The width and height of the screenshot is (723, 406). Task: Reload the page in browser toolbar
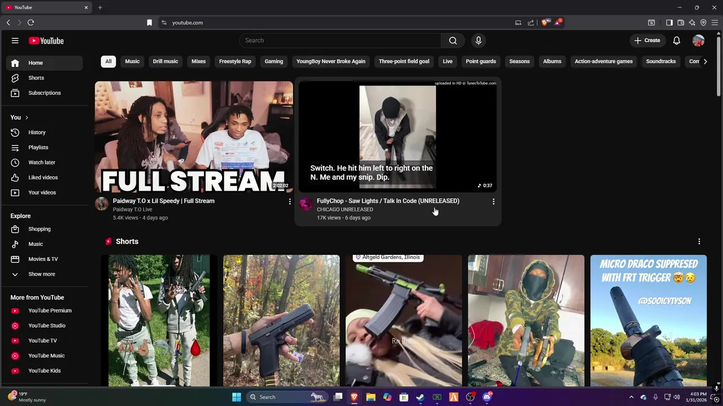coord(31,23)
